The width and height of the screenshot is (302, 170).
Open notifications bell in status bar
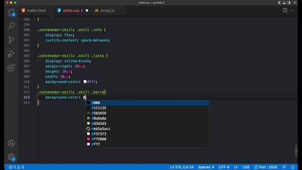(x=293, y=167)
